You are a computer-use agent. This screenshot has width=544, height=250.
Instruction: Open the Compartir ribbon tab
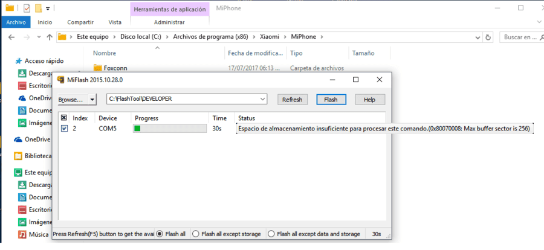point(80,22)
